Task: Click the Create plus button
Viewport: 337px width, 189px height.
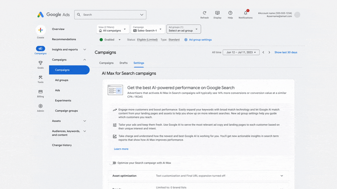Action: point(41,30)
